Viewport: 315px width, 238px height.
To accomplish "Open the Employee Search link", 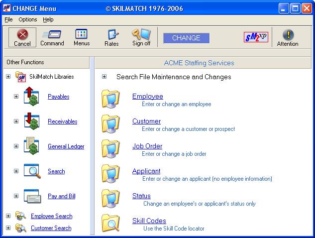I will pos(52,216).
